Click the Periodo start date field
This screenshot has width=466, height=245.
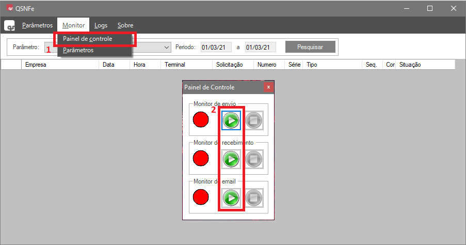point(215,47)
